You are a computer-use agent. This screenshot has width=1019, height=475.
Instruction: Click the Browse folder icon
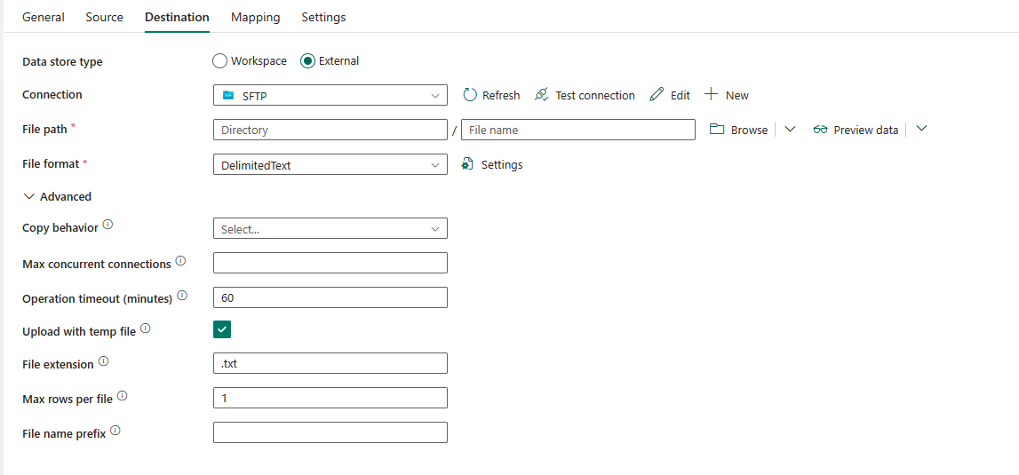click(717, 130)
